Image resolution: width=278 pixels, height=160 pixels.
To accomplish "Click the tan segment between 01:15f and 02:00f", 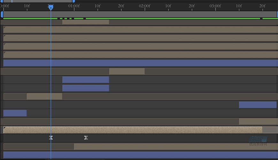I will click(127, 71).
